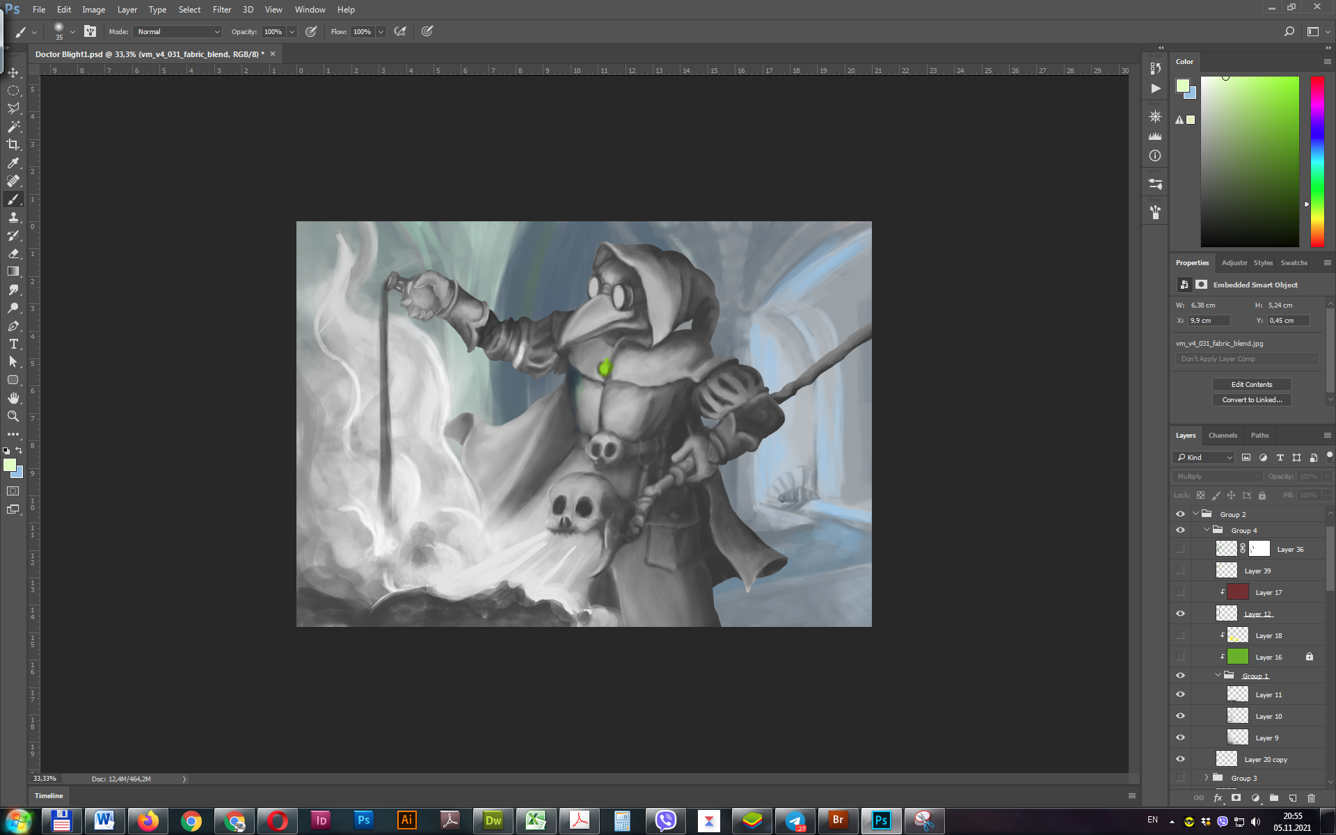Open brush Mode dropdown

point(178,31)
